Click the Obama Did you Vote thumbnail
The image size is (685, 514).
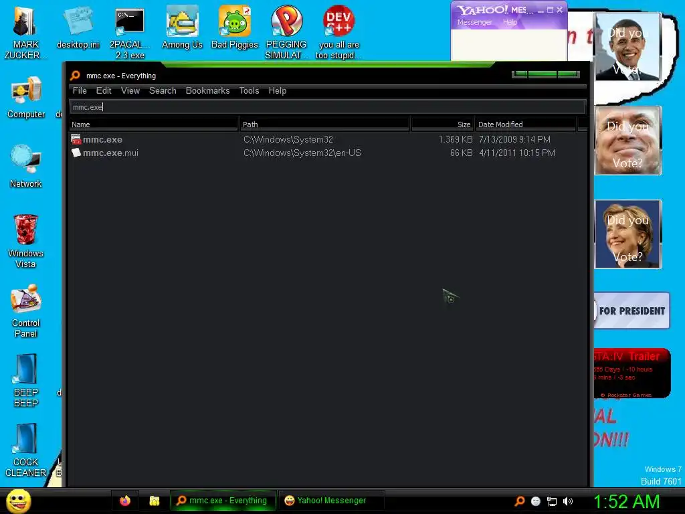[627, 46]
